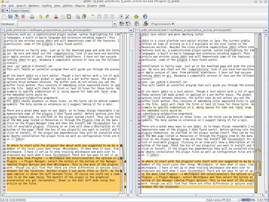
Task: Click the Open File folder icon
Action: click(x=11, y=17)
